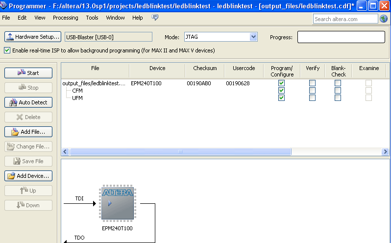391x243 pixels.
Task: Click the Search altera.com field
Action: (345, 19)
